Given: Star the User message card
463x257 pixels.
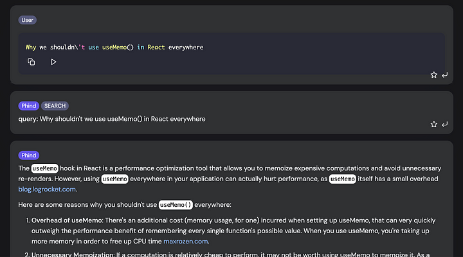Looking at the screenshot, I should [x=434, y=75].
